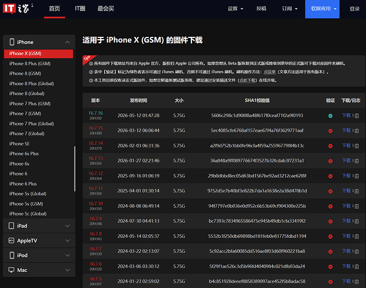The height and width of the screenshot is (288, 366).
Task: Expand the Mac section chevron
Action: click(x=67, y=270)
